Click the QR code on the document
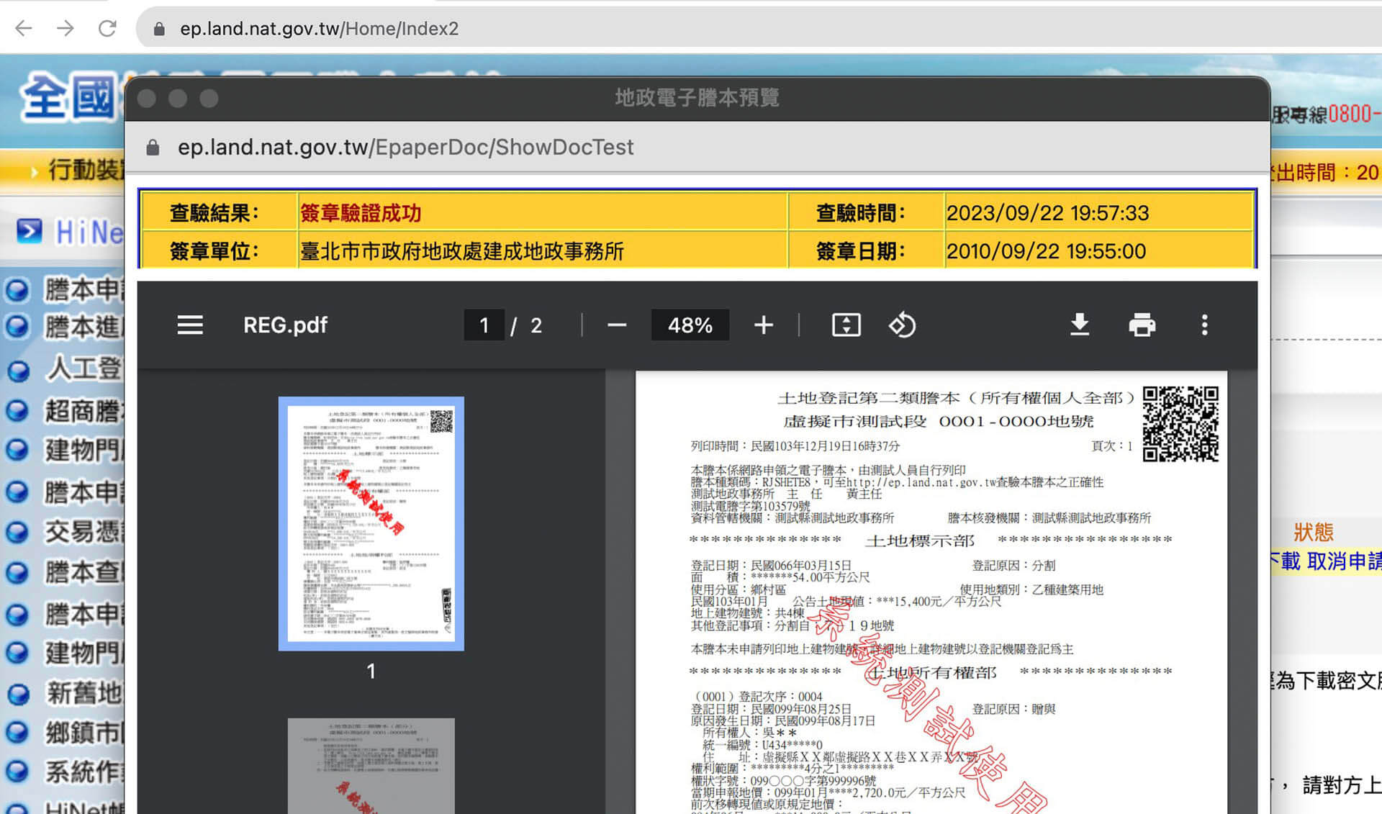 (x=1180, y=424)
